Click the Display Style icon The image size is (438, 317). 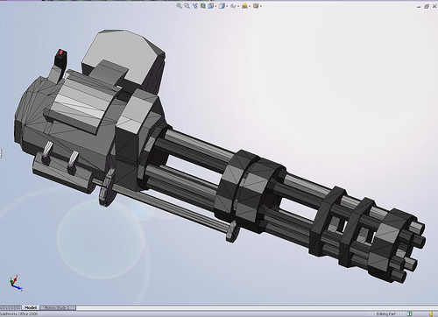pyautogui.click(x=223, y=6)
